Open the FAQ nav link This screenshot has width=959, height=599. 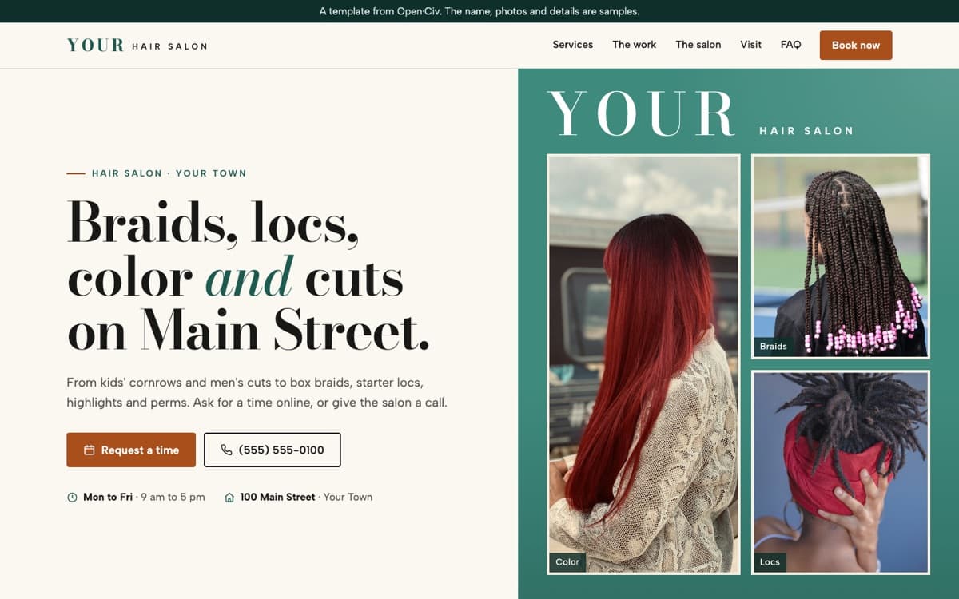click(x=790, y=45)
